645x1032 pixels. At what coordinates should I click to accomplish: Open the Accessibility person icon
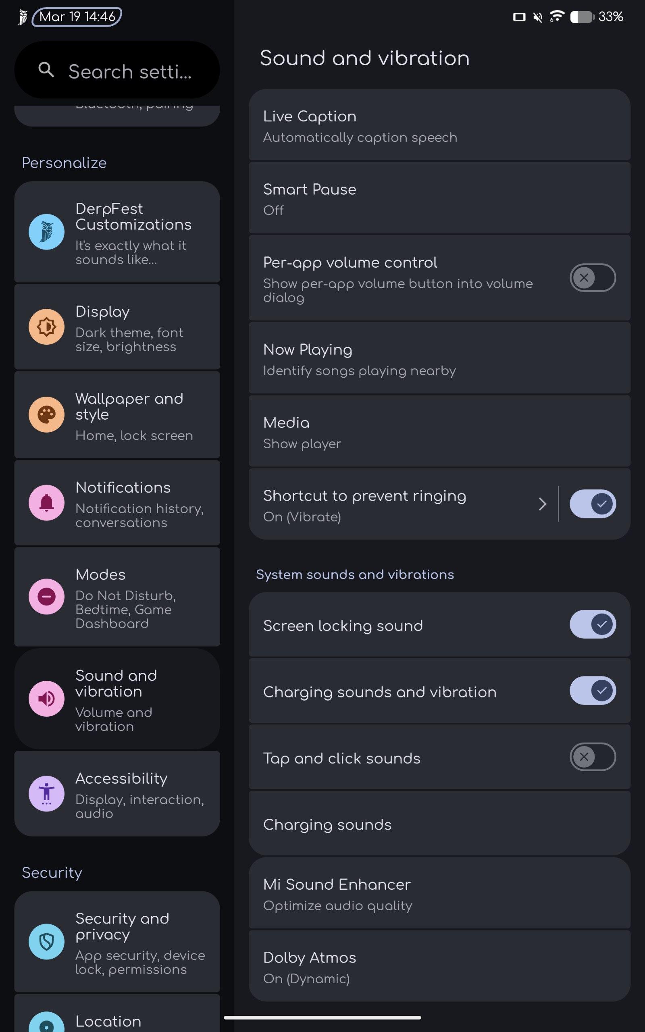click(x=46, y=793)
